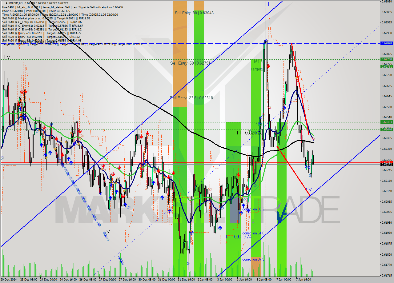
Task: Click the 'V' wave label near 27 Dec low
Action: (x=108, y=231)
